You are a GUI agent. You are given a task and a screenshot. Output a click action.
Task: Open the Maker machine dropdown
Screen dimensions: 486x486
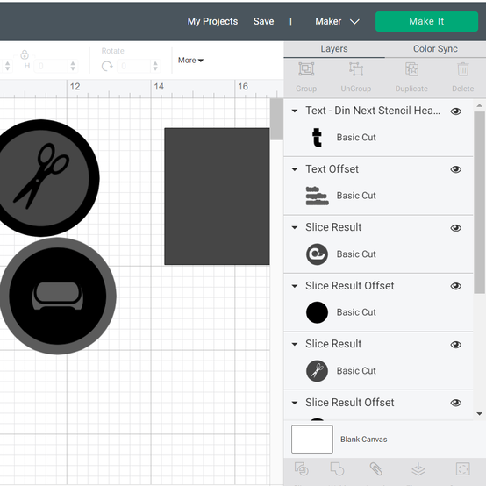(337, 21)
